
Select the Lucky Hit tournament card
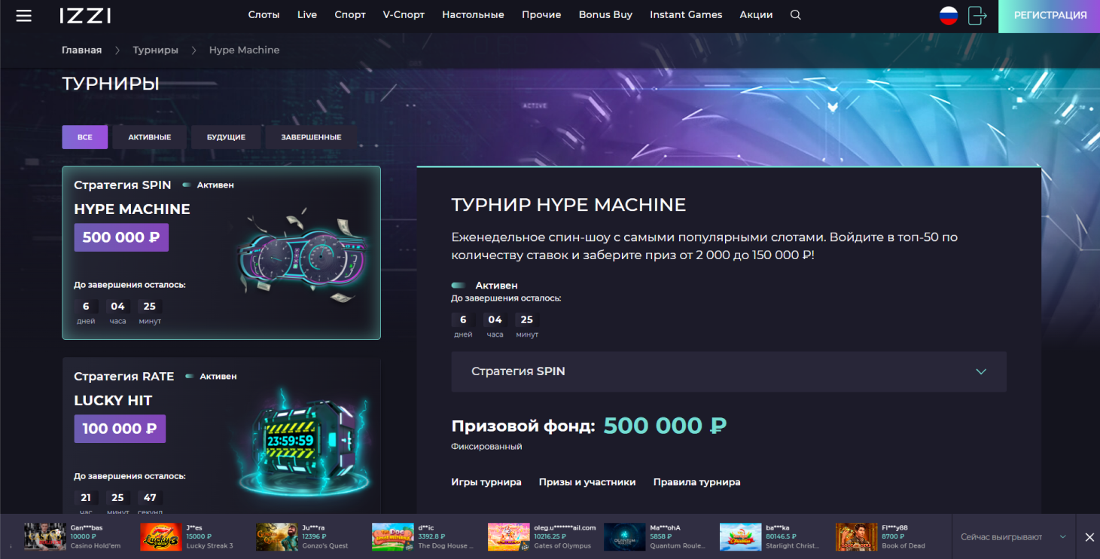(221, 435)
